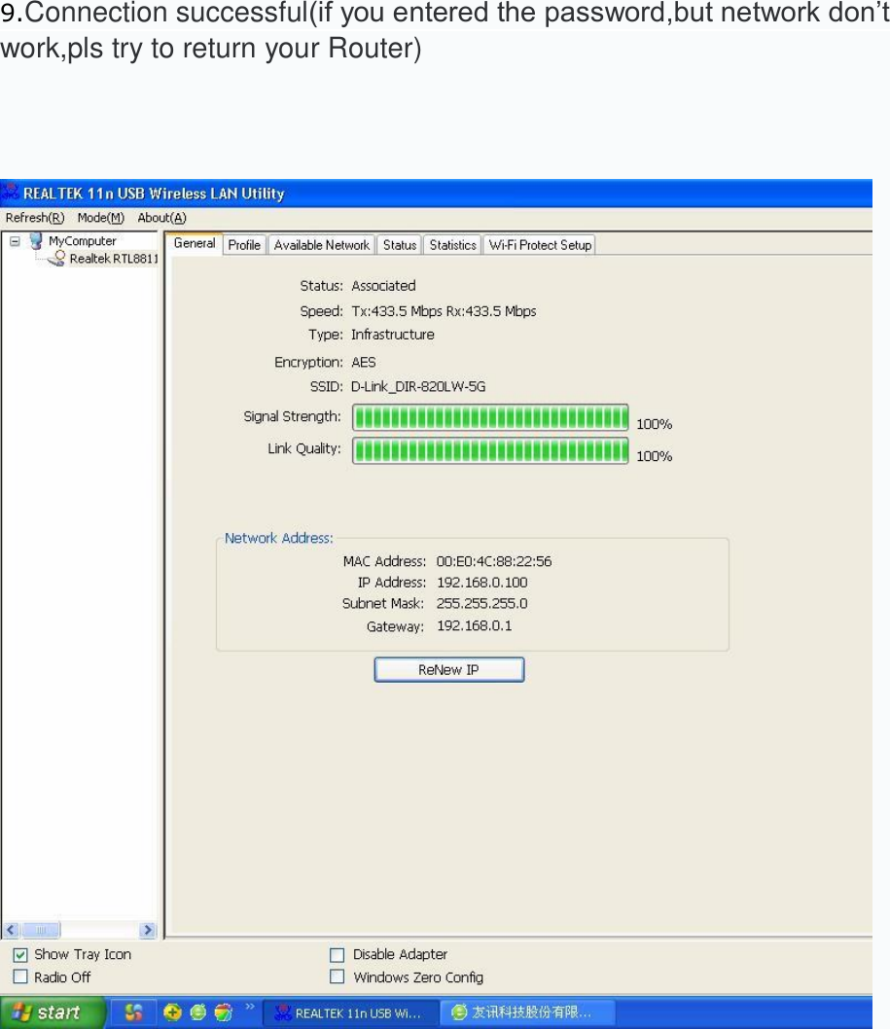Screen dimensions: 890x1029
Task: Toggle the Show Tray Icon checkbox
Action: click(20, 955)
